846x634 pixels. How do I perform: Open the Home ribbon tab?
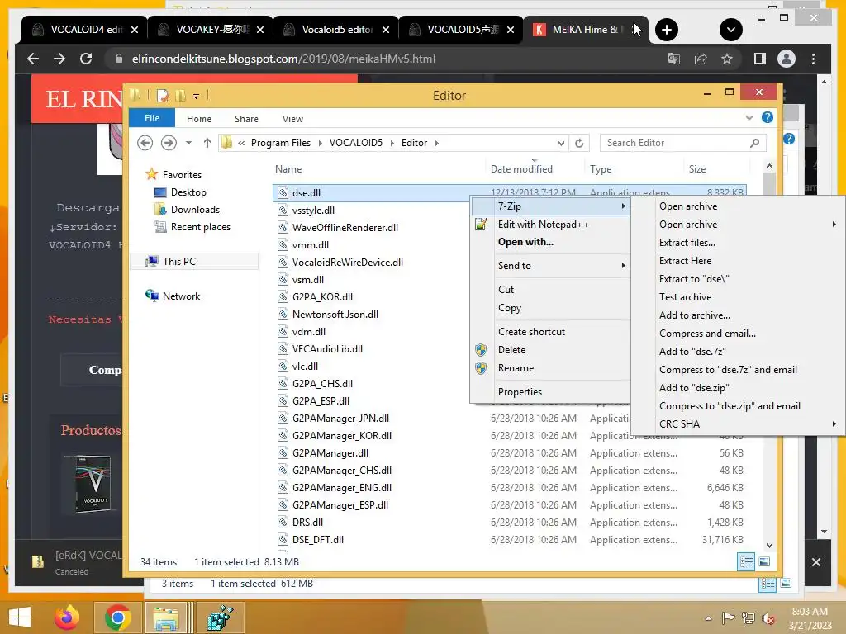[199, 119]
